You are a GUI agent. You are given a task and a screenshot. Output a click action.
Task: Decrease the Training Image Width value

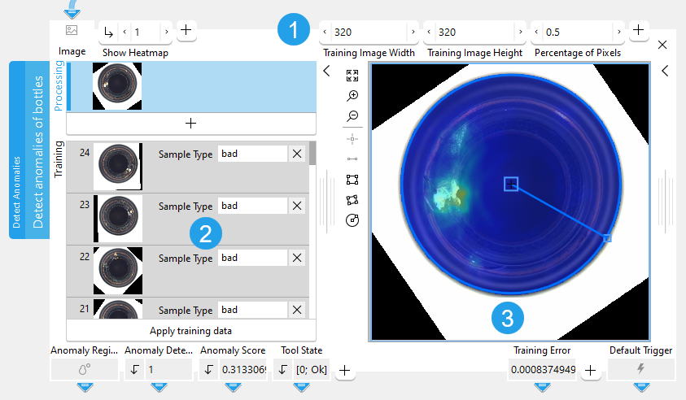point(326,33)
